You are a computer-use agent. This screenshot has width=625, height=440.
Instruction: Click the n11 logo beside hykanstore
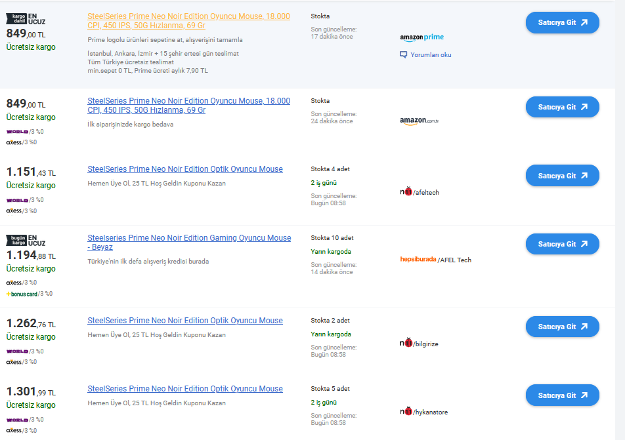pyautogui.click(x=406, y=411)
